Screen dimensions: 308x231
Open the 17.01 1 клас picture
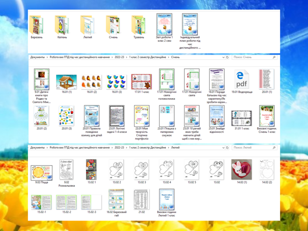[142, 82]
